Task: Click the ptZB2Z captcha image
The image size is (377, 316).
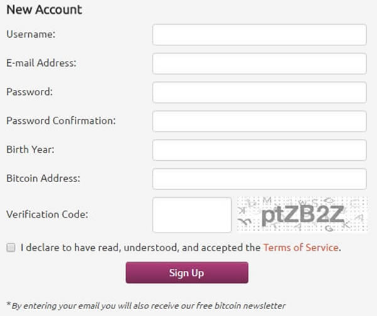Action: point(302,215)
